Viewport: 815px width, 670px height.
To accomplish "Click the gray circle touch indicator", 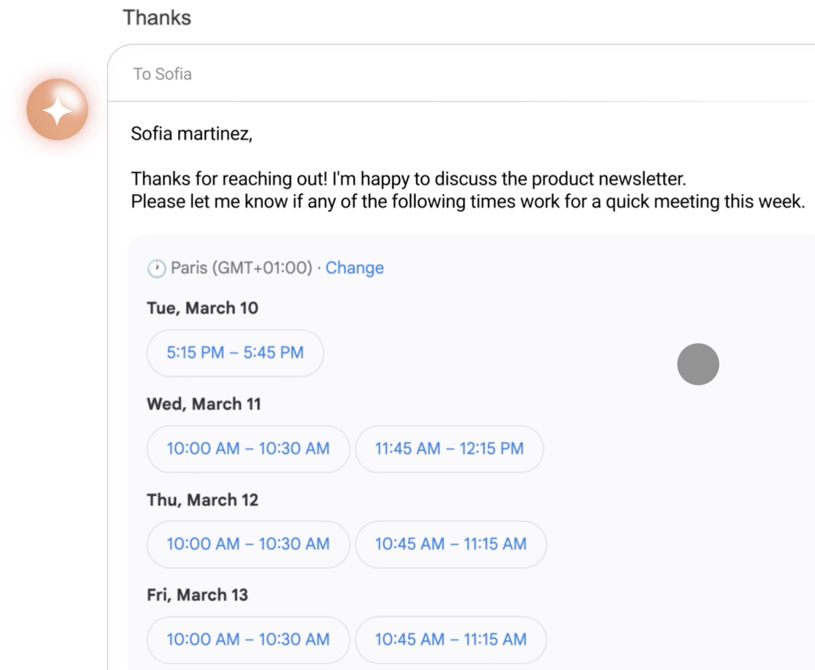I will pyautogui.click(x=698, y=364).
